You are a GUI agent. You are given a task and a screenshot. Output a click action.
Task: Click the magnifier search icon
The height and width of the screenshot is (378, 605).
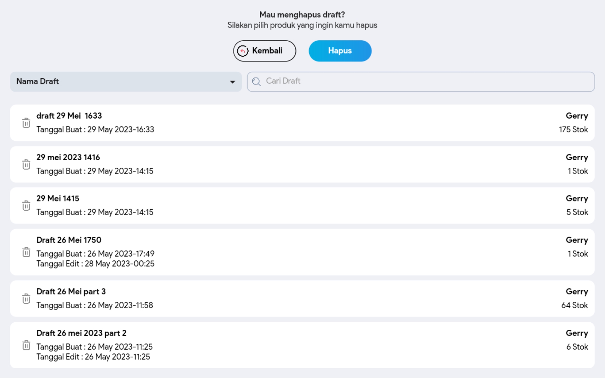[256, 82]
